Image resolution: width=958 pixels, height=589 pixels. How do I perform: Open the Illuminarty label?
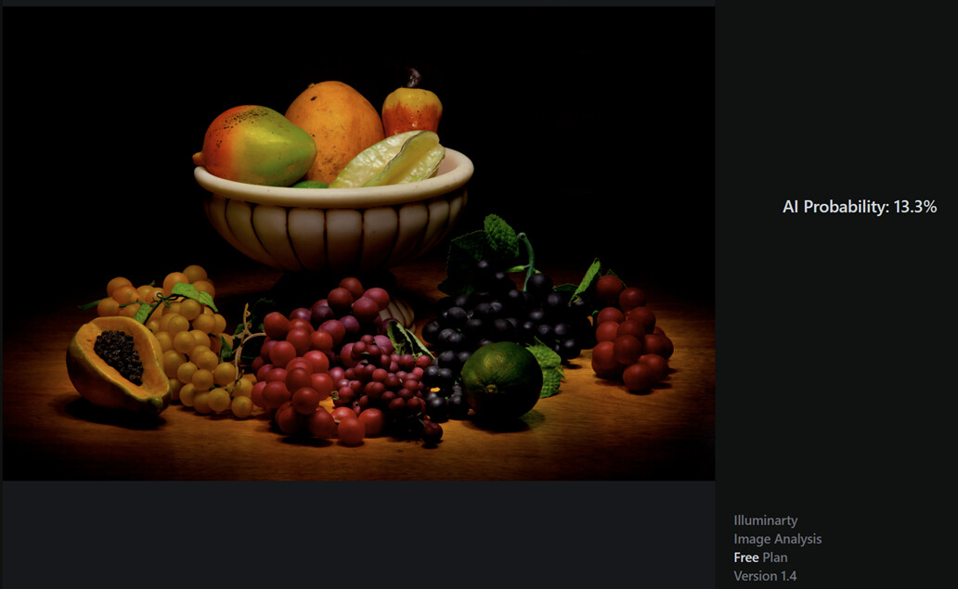pyautogui.click(x=766, y=520)
